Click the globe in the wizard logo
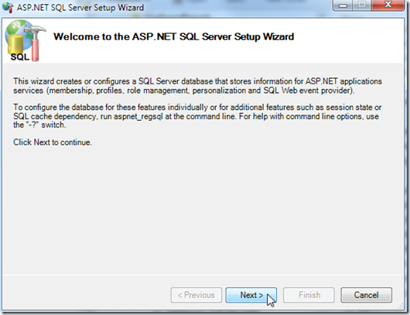The width and height of the screenshot is (410, 315). (x=19, y=30)
